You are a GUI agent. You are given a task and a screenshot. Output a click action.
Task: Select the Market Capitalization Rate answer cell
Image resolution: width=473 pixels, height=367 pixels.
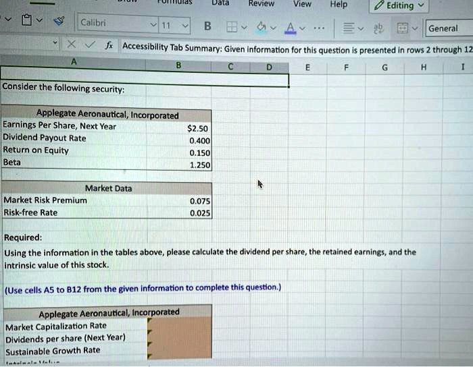point(180,324)
